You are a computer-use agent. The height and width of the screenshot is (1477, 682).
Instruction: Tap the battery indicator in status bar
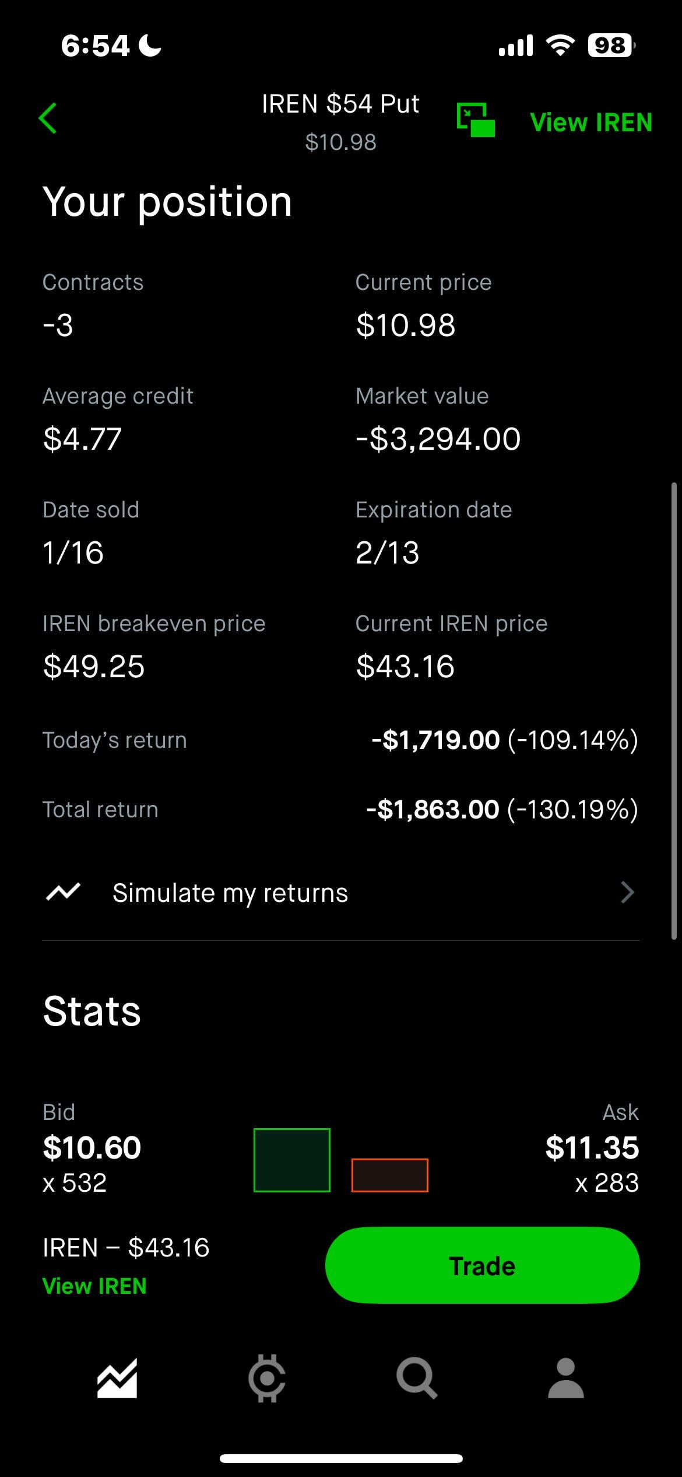(611, 45)
